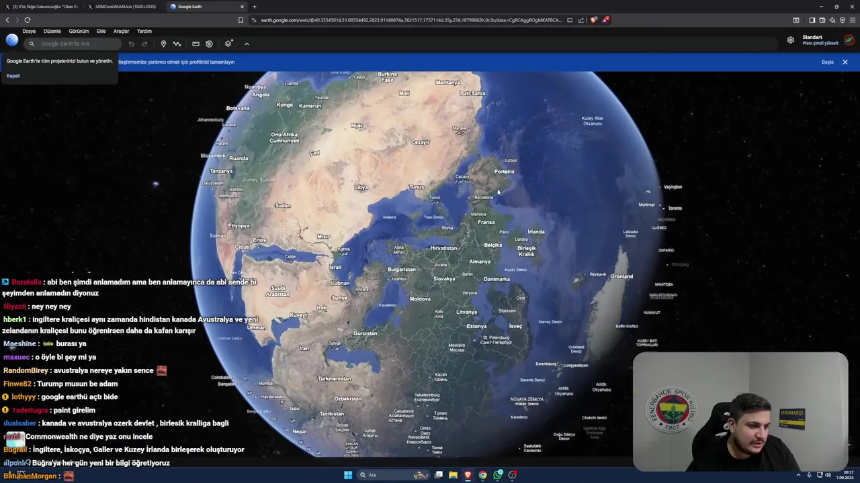Open the Brave Wallet icon
The width and height of the screenshot is (860, 483).
(x=822, y=20)
